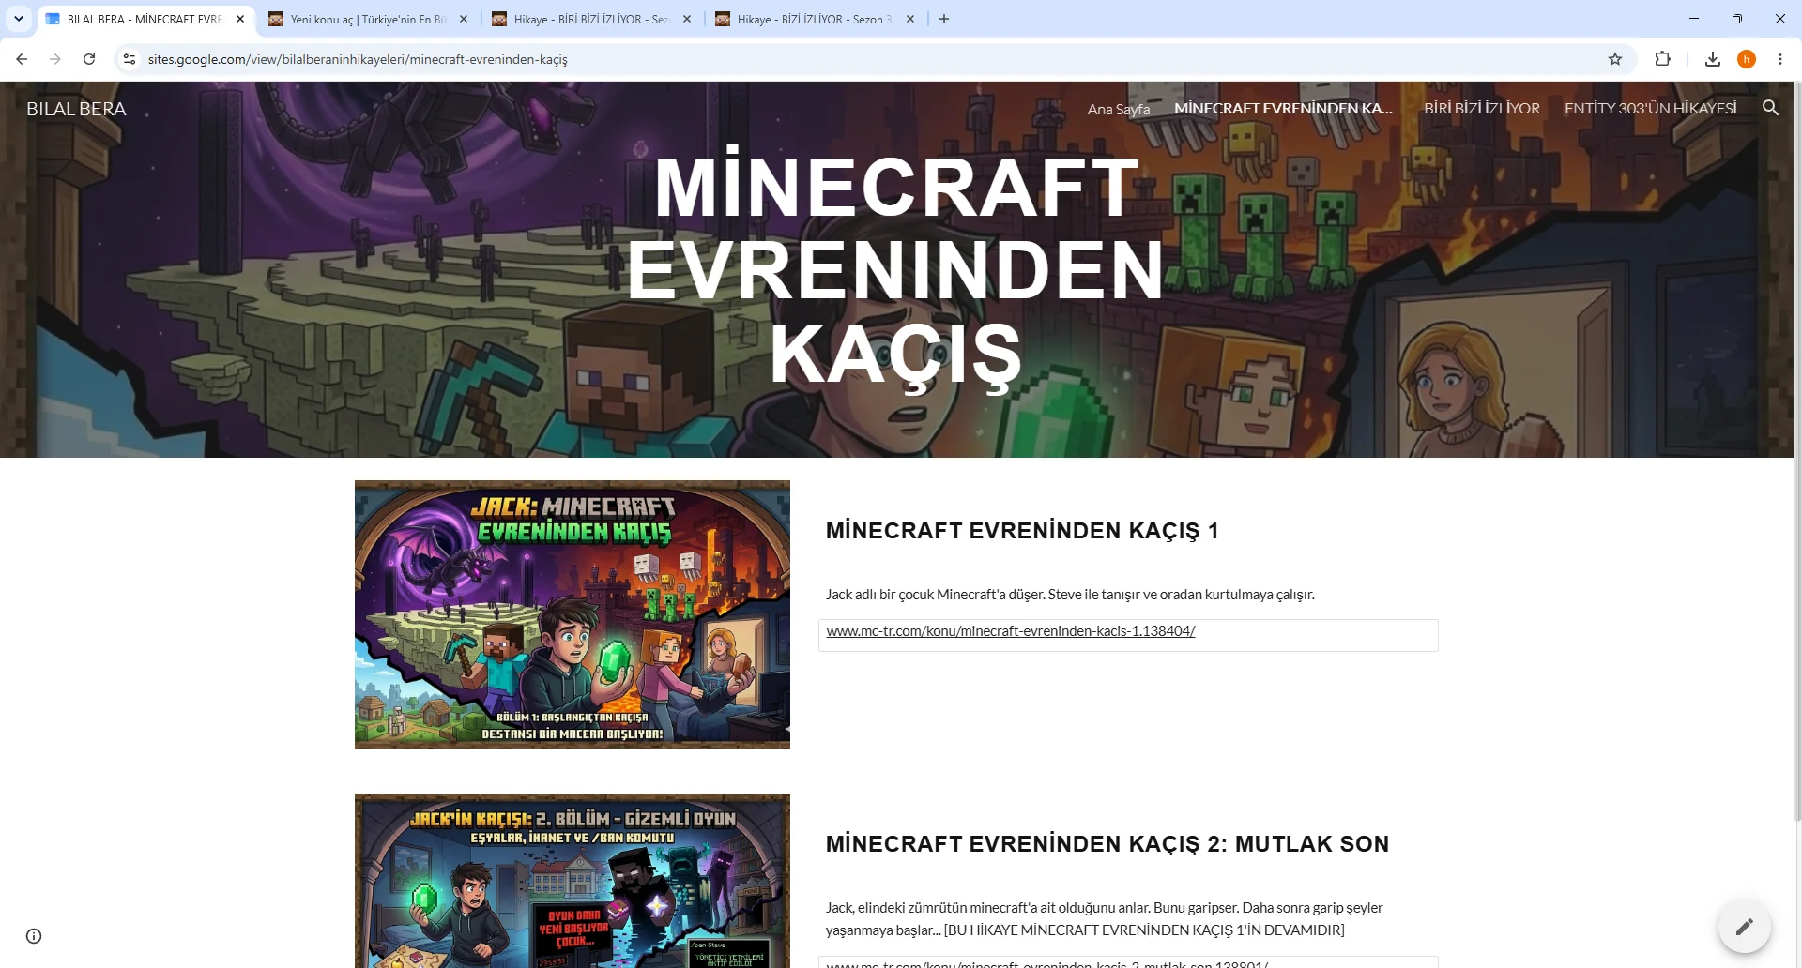Open a new browser tab

944,19
